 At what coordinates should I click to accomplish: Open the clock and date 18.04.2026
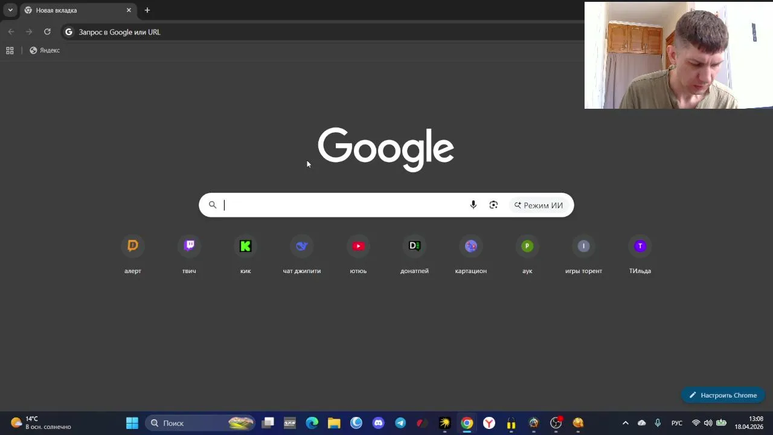tap(749, 423)
